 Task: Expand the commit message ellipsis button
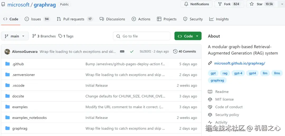click(122, 52)
